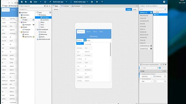186x104 pixels.
Task: Click the linked view icon on Views Main row
Action: click(x=34, y=20)
